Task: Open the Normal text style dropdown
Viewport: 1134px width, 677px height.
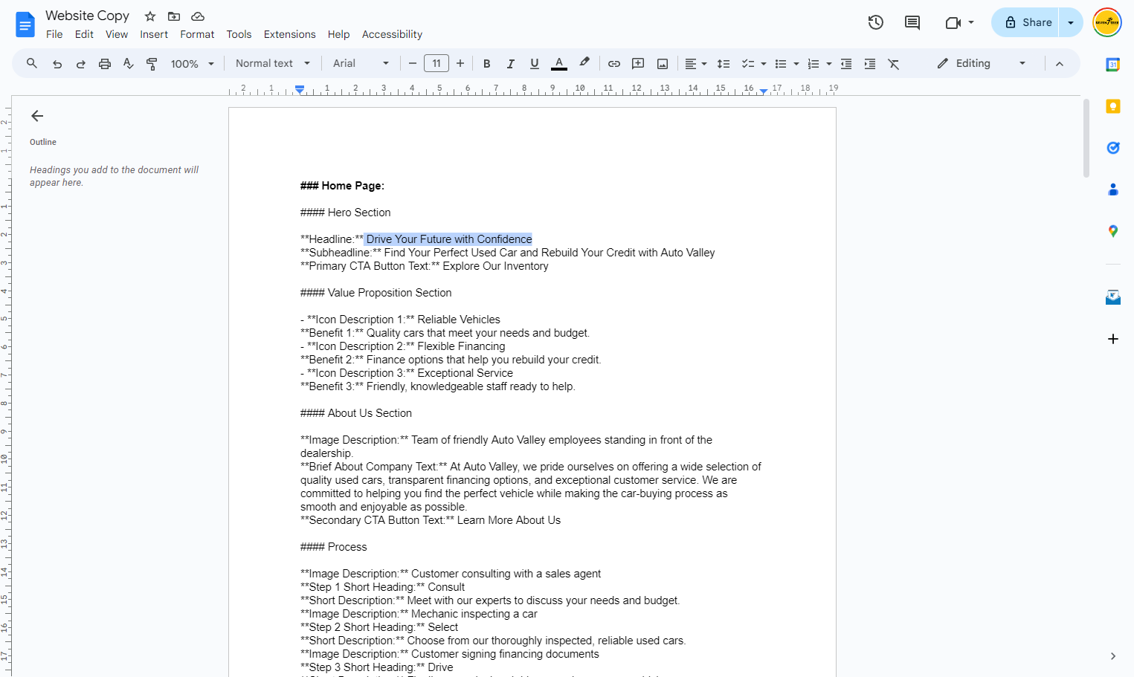Action: click(x=273, y=64)
